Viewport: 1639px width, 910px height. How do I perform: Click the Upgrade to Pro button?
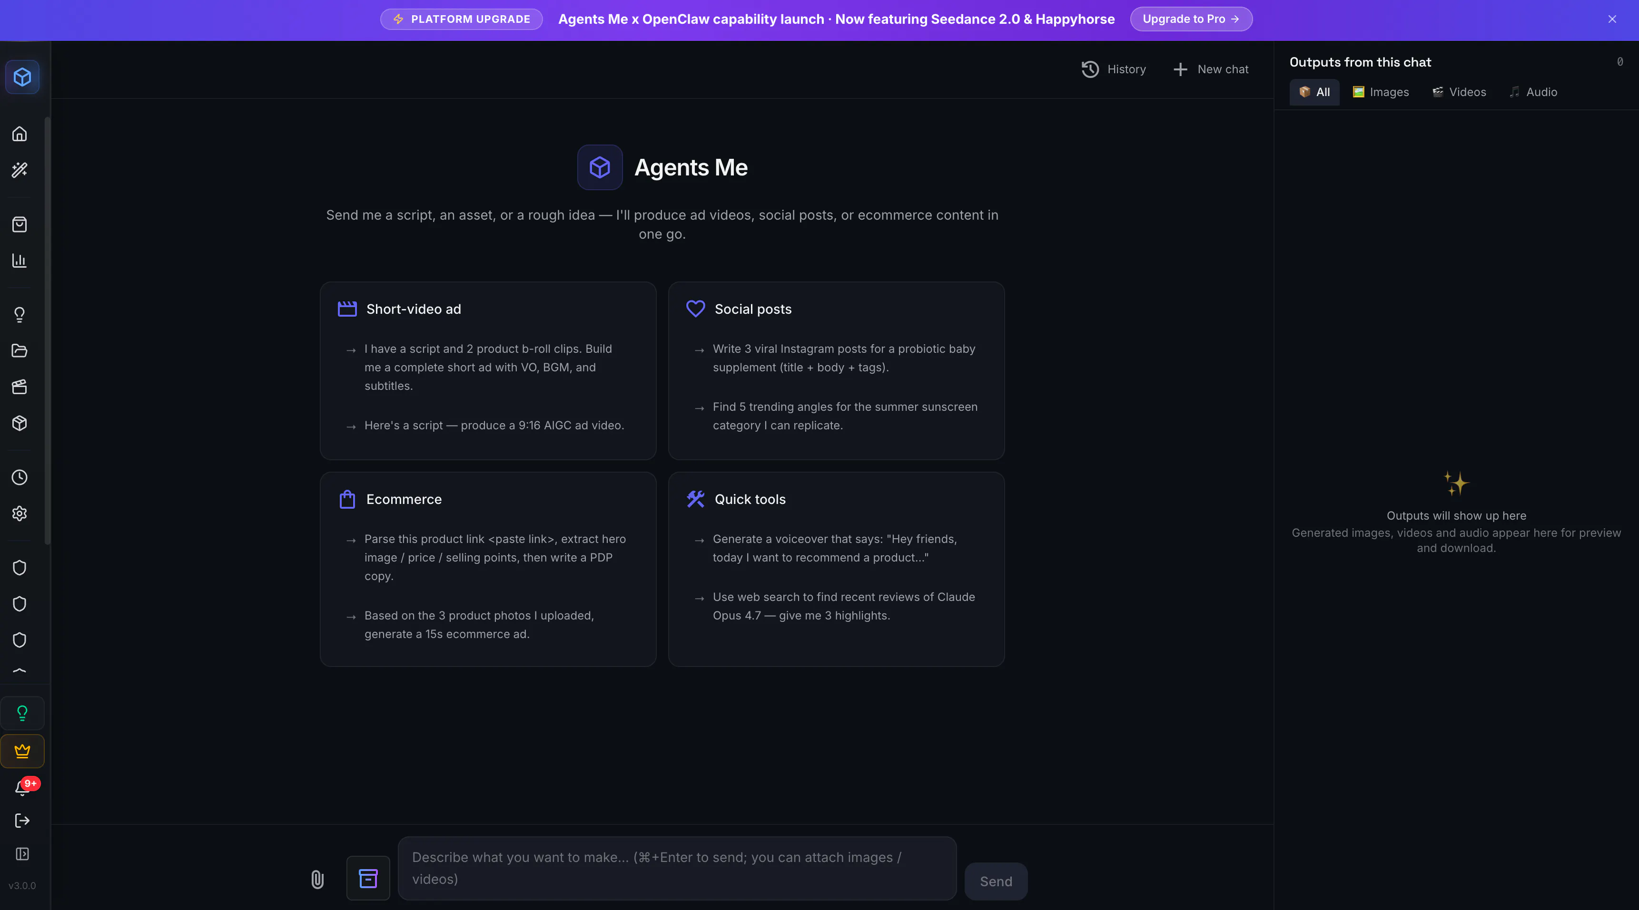pos(1191,19)
